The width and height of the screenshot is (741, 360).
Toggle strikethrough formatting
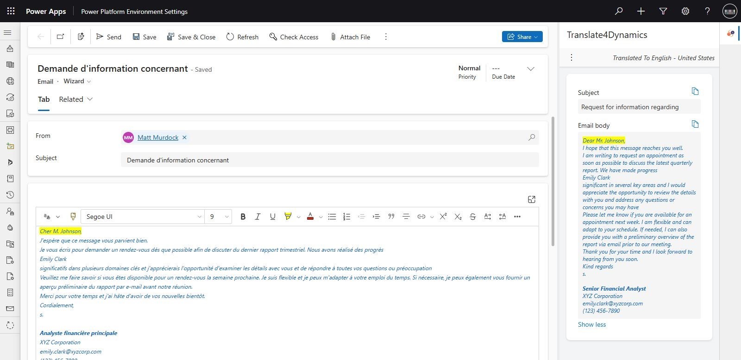473,217
